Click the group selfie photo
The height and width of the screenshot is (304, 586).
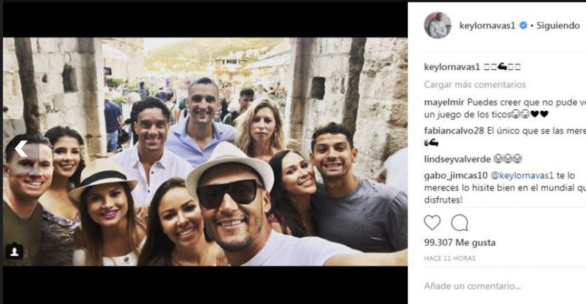205,151
